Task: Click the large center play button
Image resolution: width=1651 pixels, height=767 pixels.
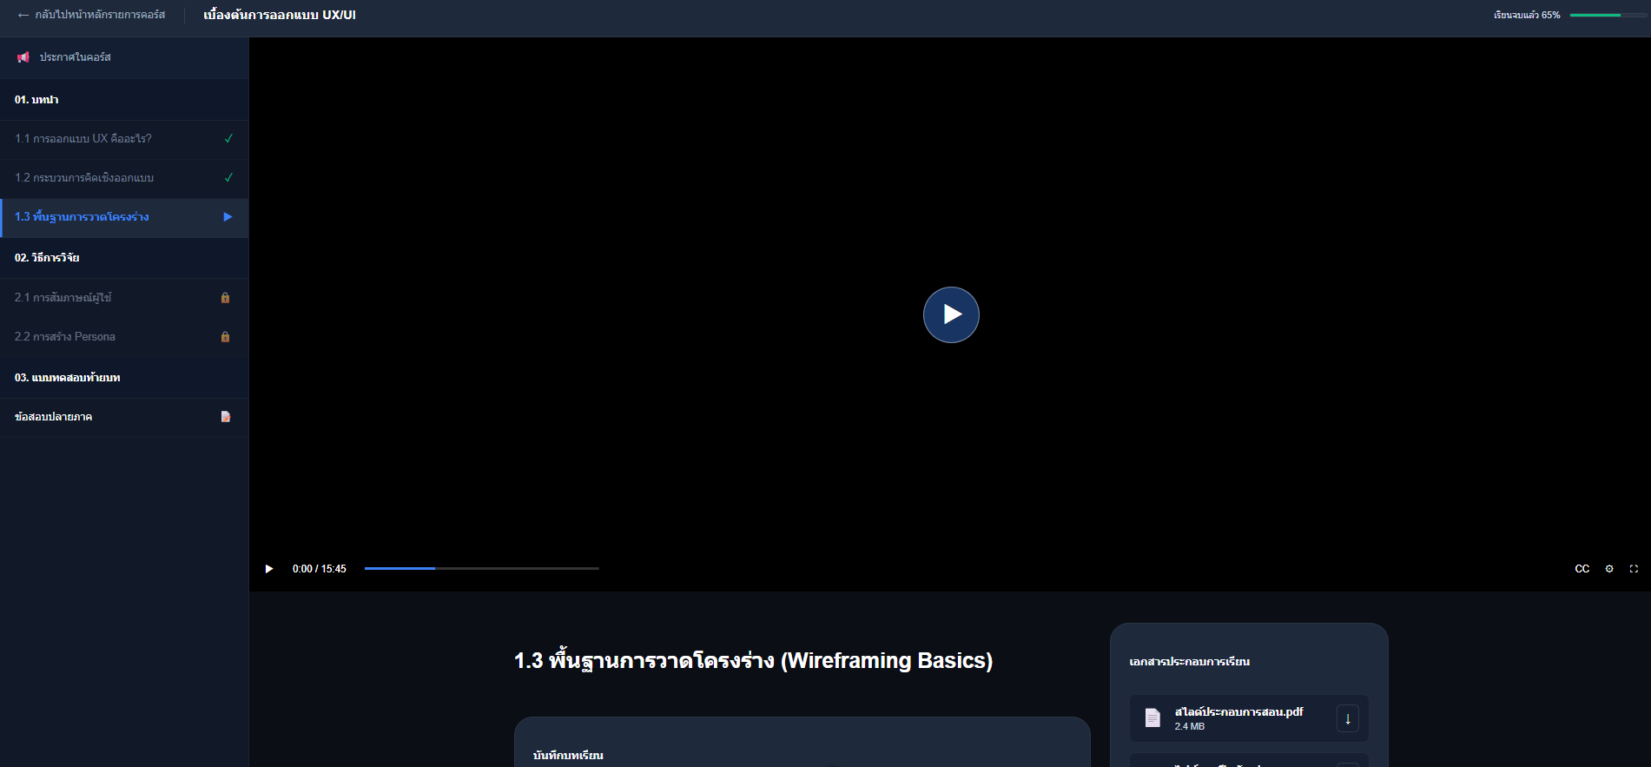Action: click(x=951, y=314)
